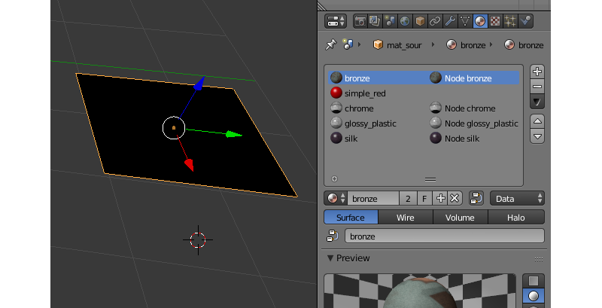
Task: Click the Preview panel drag grip
Action: (x=539, y=259)
